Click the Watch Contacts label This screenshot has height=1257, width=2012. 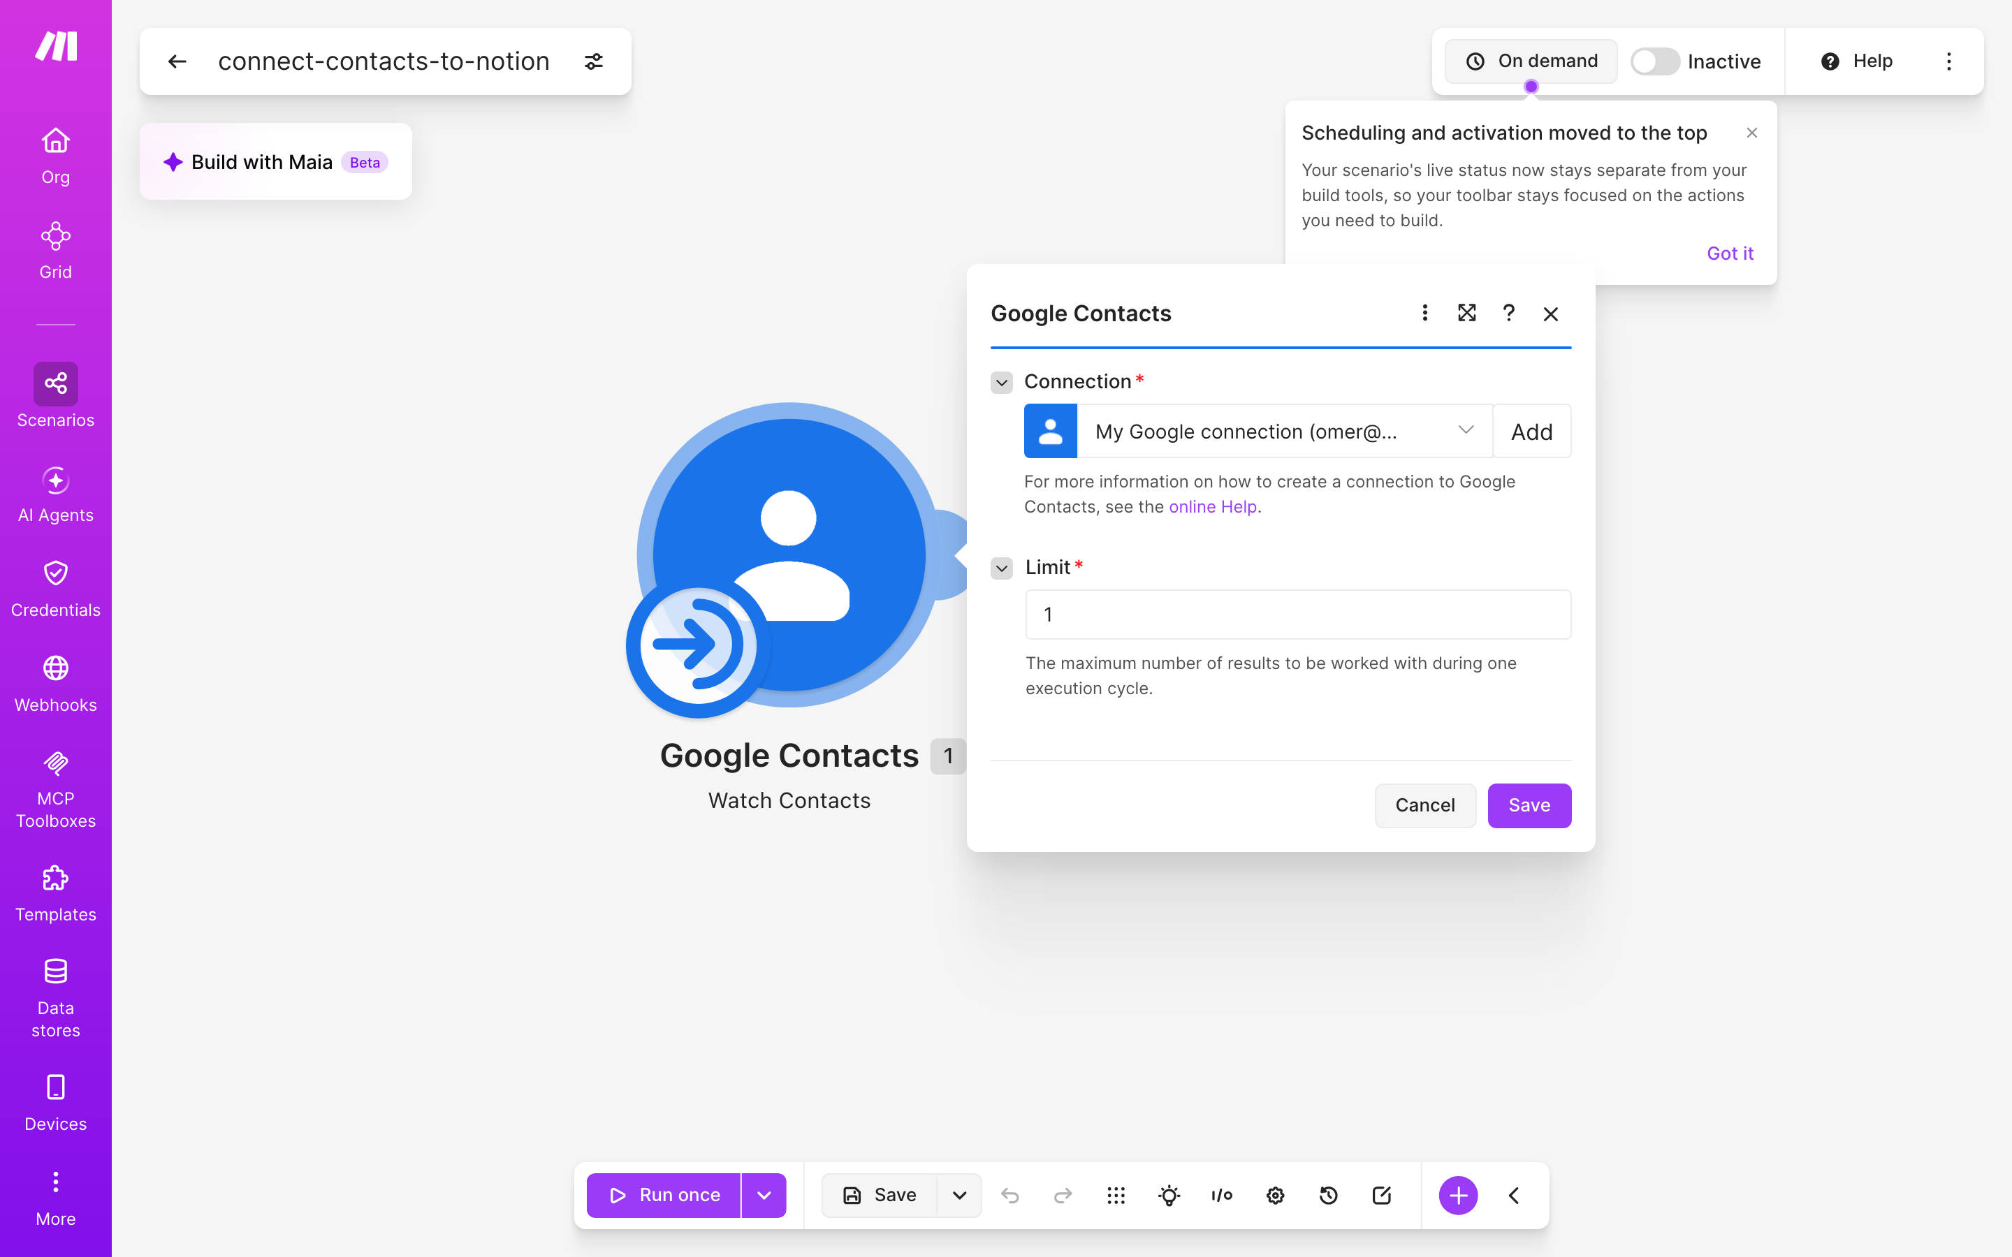(789, 800)
